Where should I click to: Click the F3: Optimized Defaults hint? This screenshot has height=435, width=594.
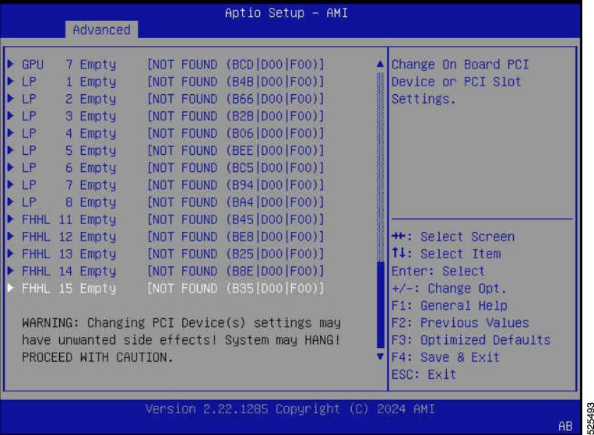[x=471, y=340]
